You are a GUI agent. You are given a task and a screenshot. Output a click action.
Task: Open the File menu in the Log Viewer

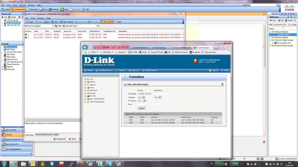(27, 18)
